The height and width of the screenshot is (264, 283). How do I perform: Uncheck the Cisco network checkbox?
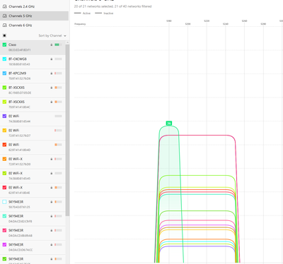tap(4, 44)
